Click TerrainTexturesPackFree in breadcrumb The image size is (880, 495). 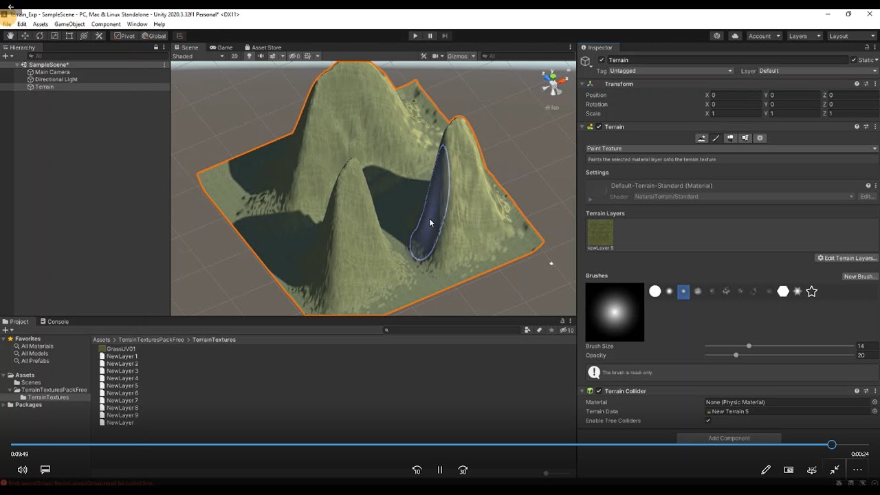(151, 340)
